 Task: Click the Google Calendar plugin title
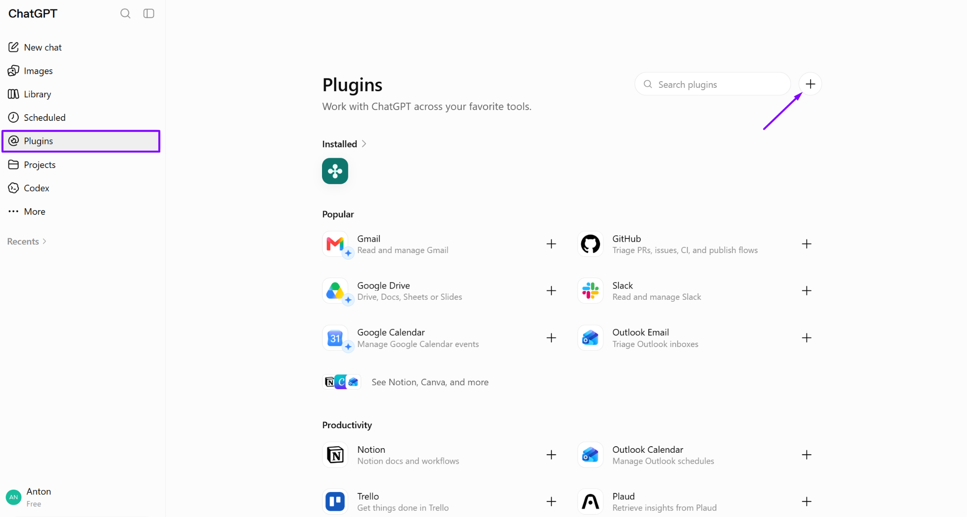pos(391,333)
